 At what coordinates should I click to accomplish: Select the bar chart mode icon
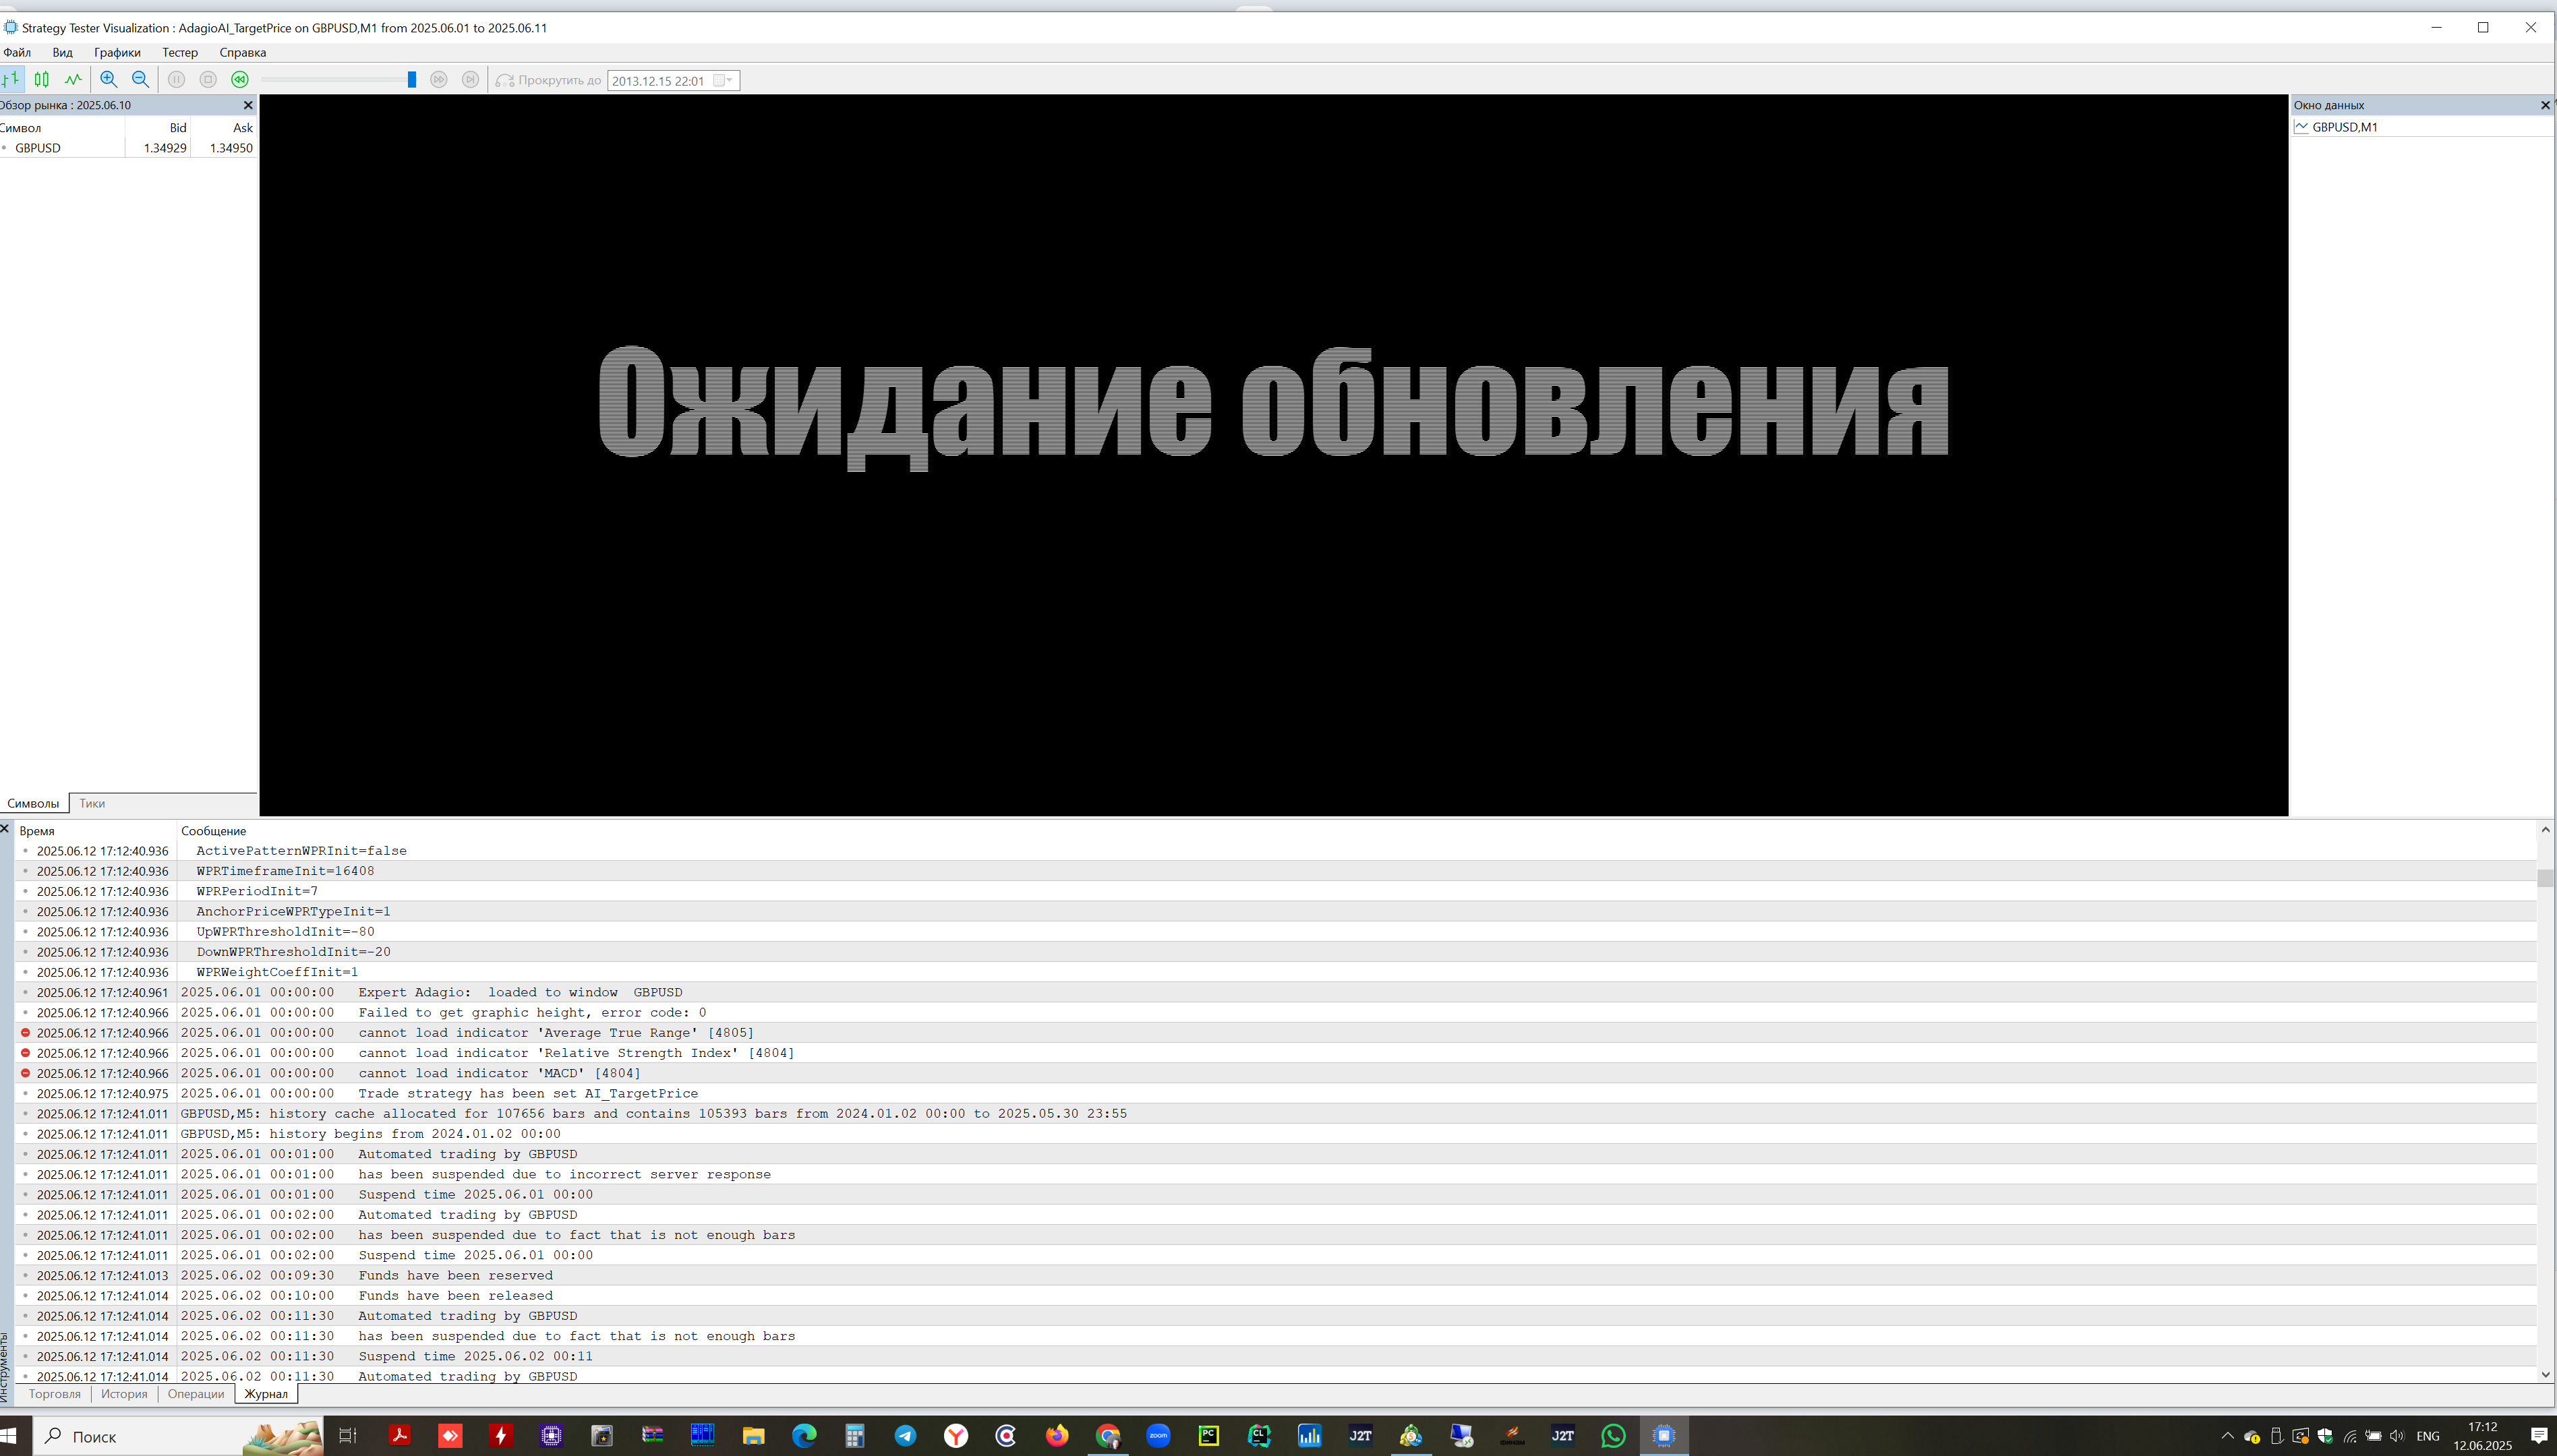pyautogui.click(x=11, y=80)
